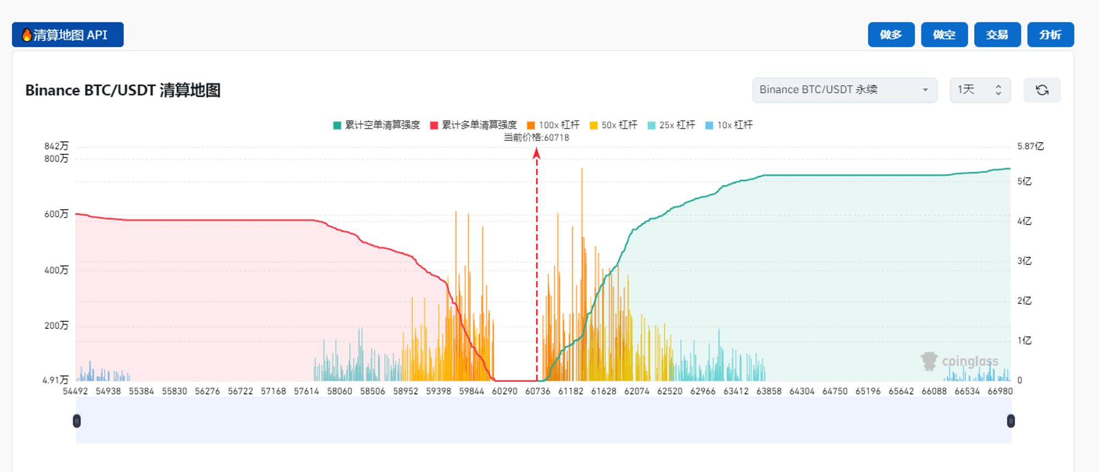1099x472 pixels.
Task: Open the 清算地图 API button
Action: pyautogui.click(x=68, y=35)
